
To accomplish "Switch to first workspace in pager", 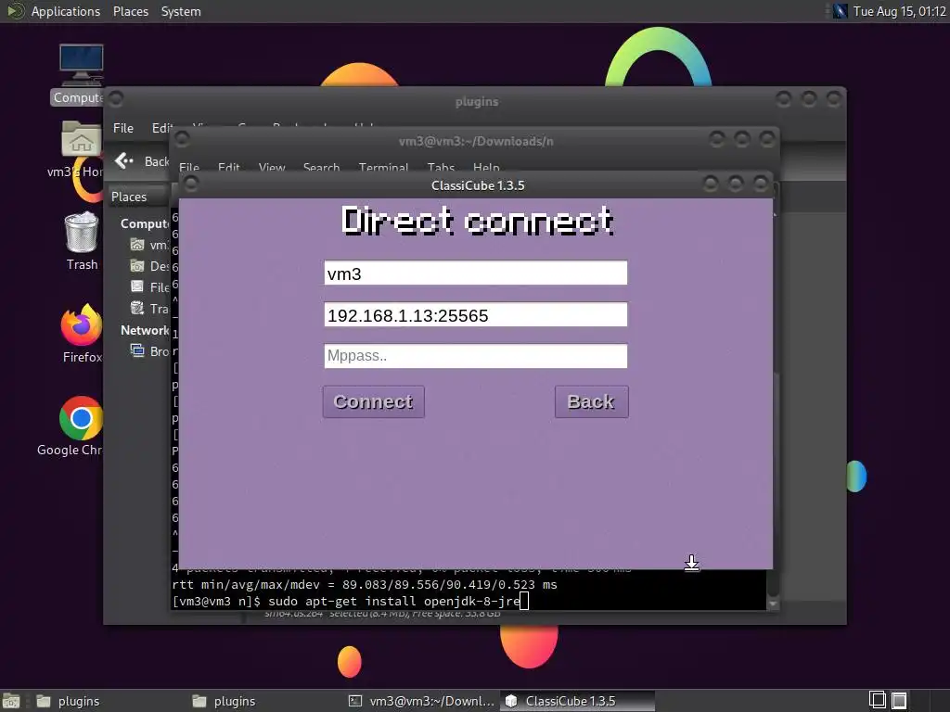I will pyautogui.click(x=878, y=701).
